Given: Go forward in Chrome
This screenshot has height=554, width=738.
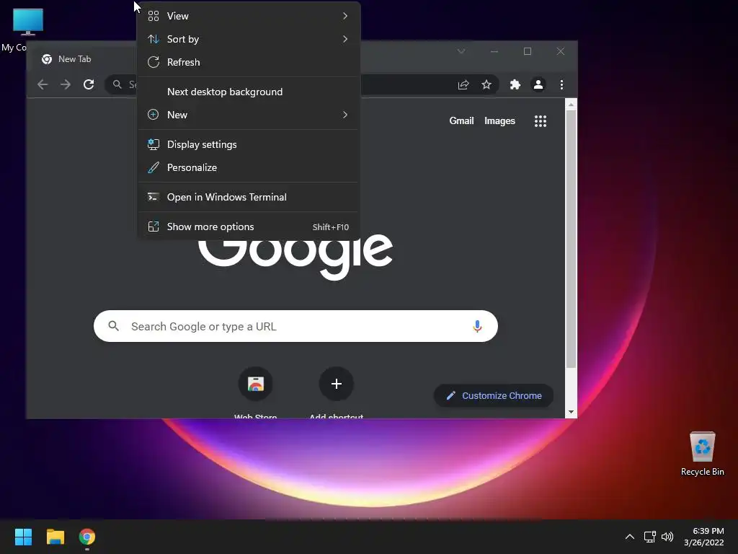Looking at the screenshot, I should (66, 85).
